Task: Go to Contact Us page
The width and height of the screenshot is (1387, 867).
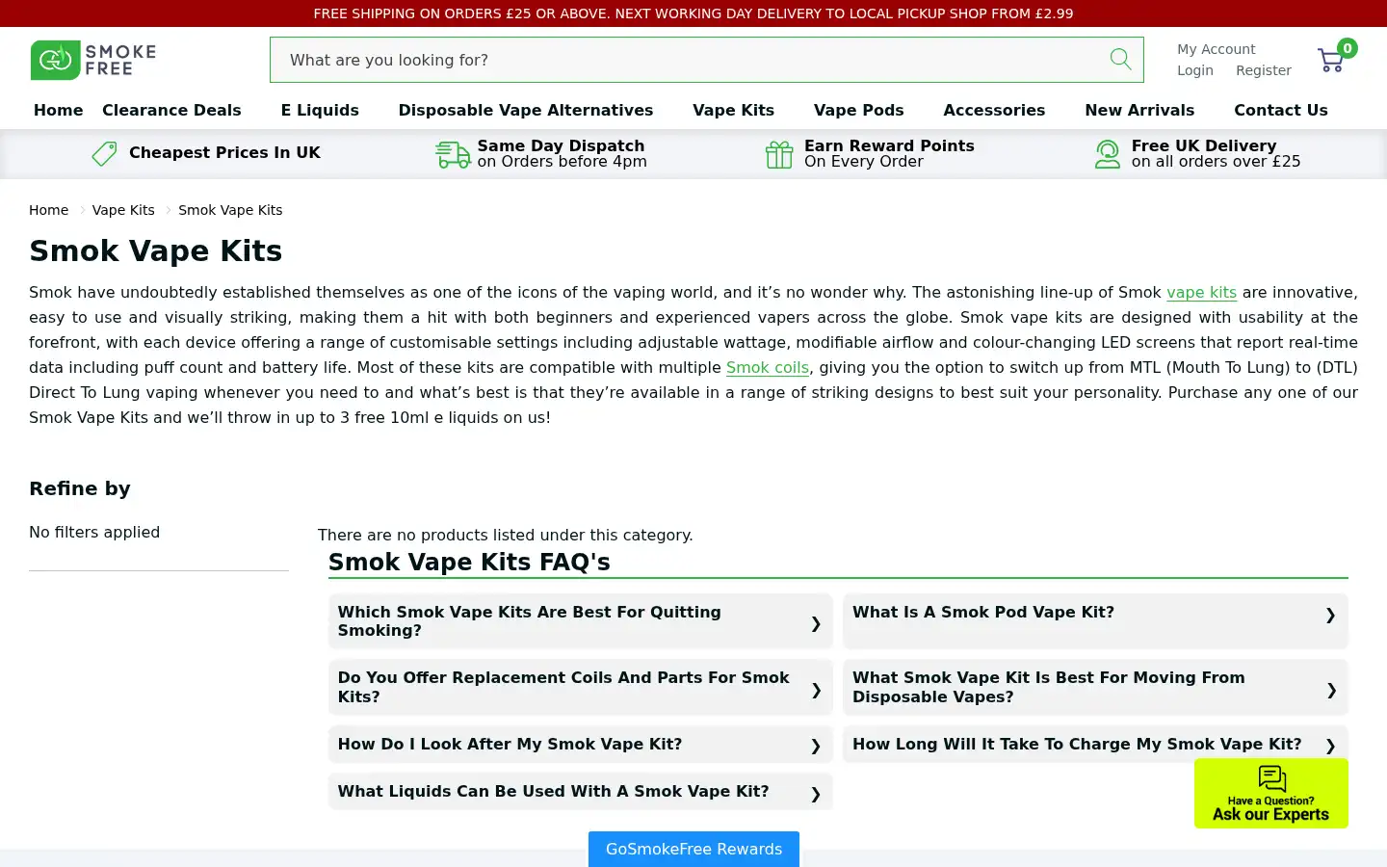Action: [1281, 110]
